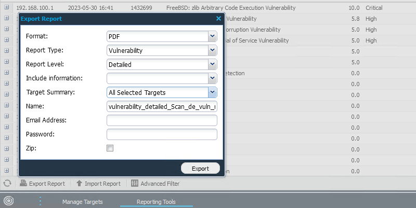Viewport: 416px width, 208px height.
Task: Switch to the Reporting Tools tab
Action: coord(156,202)
